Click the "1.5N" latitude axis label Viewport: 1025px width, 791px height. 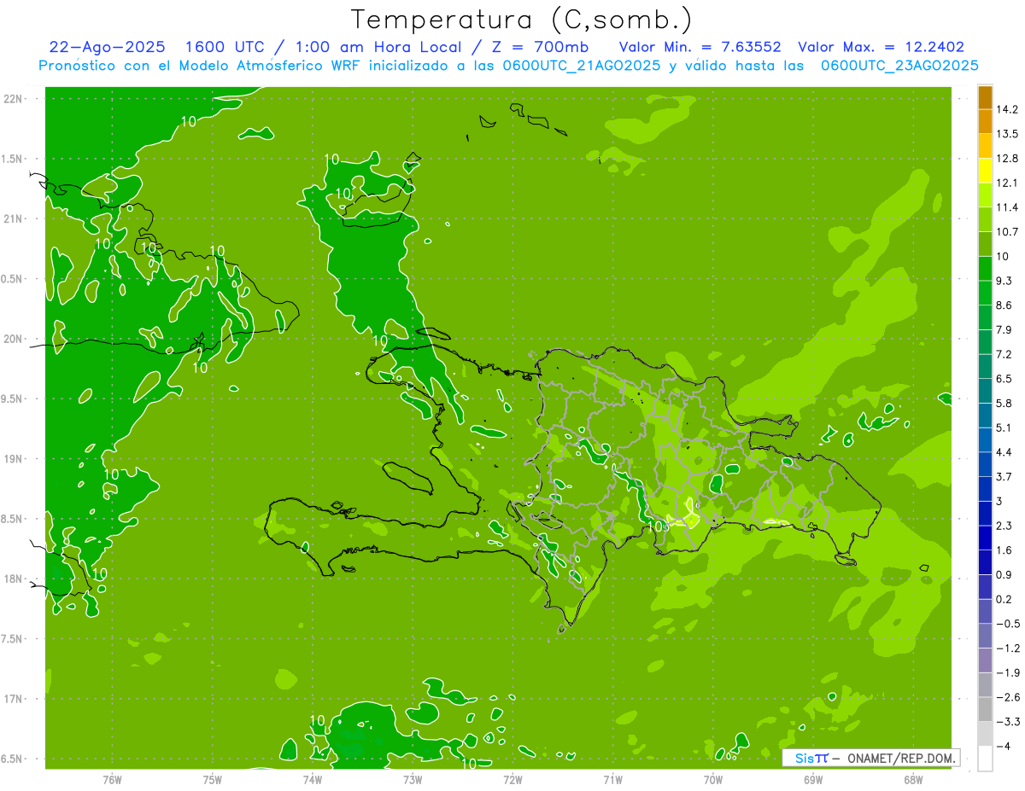[12, 159]
